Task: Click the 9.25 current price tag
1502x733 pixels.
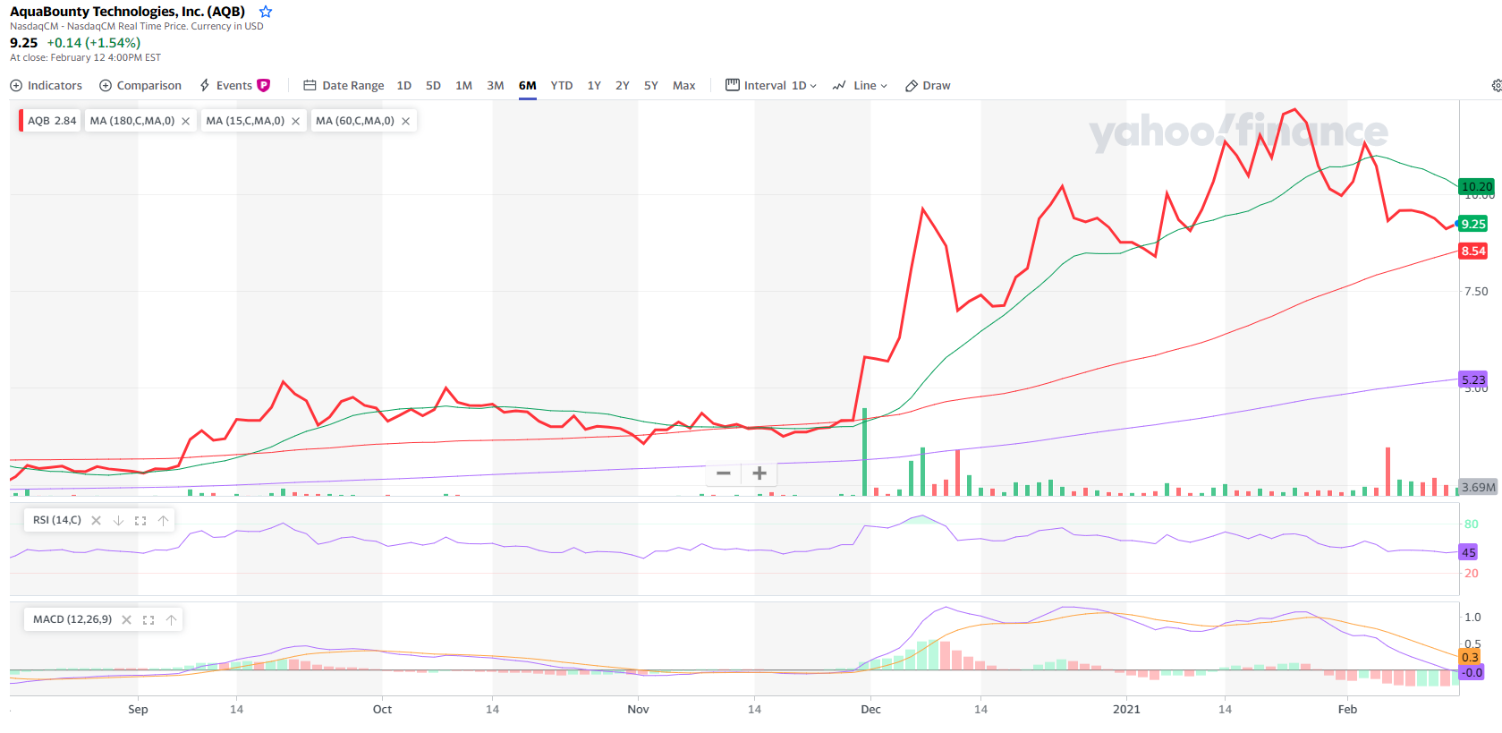Action: pos(1473,224)
